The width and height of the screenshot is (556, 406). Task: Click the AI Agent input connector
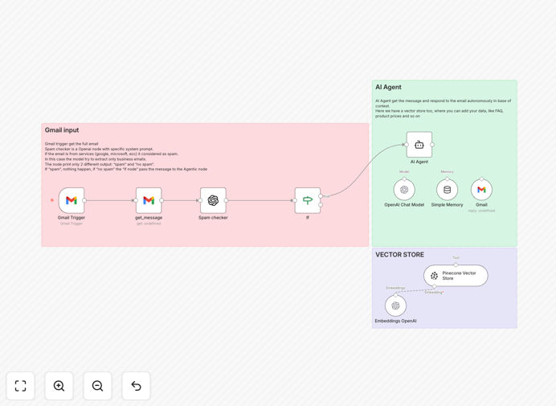(407, 145)
